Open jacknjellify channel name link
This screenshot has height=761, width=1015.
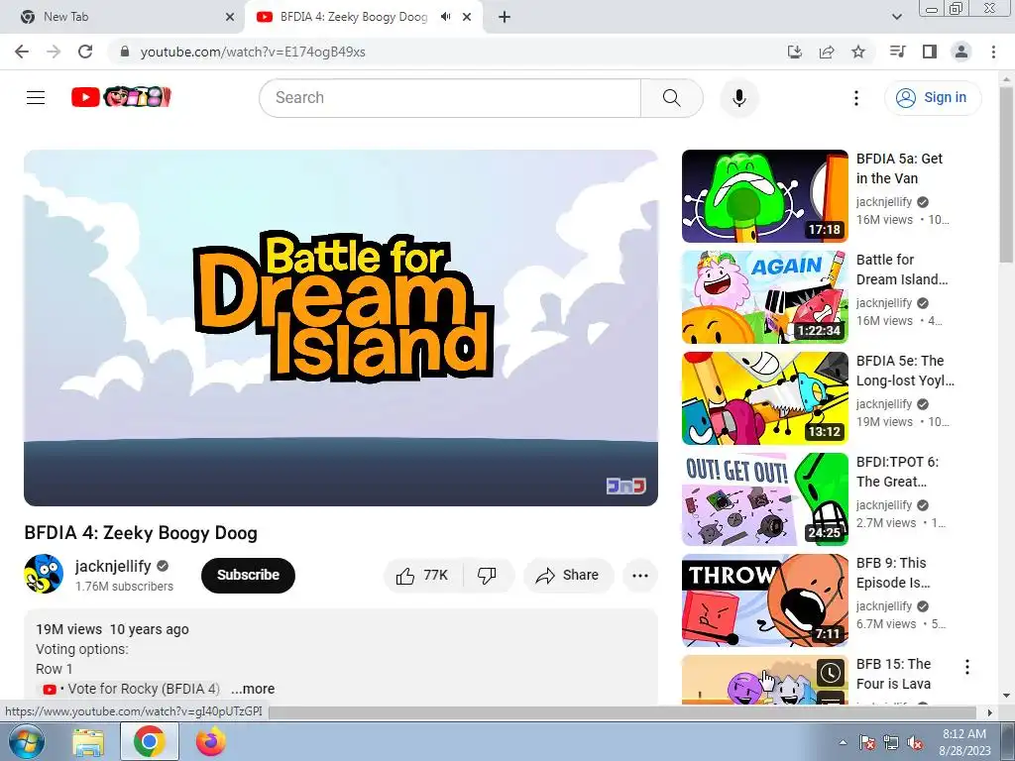[113, 566]
